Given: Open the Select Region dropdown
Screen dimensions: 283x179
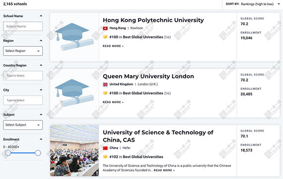Looking at the screenshot, I should click(x=23, y=51).
